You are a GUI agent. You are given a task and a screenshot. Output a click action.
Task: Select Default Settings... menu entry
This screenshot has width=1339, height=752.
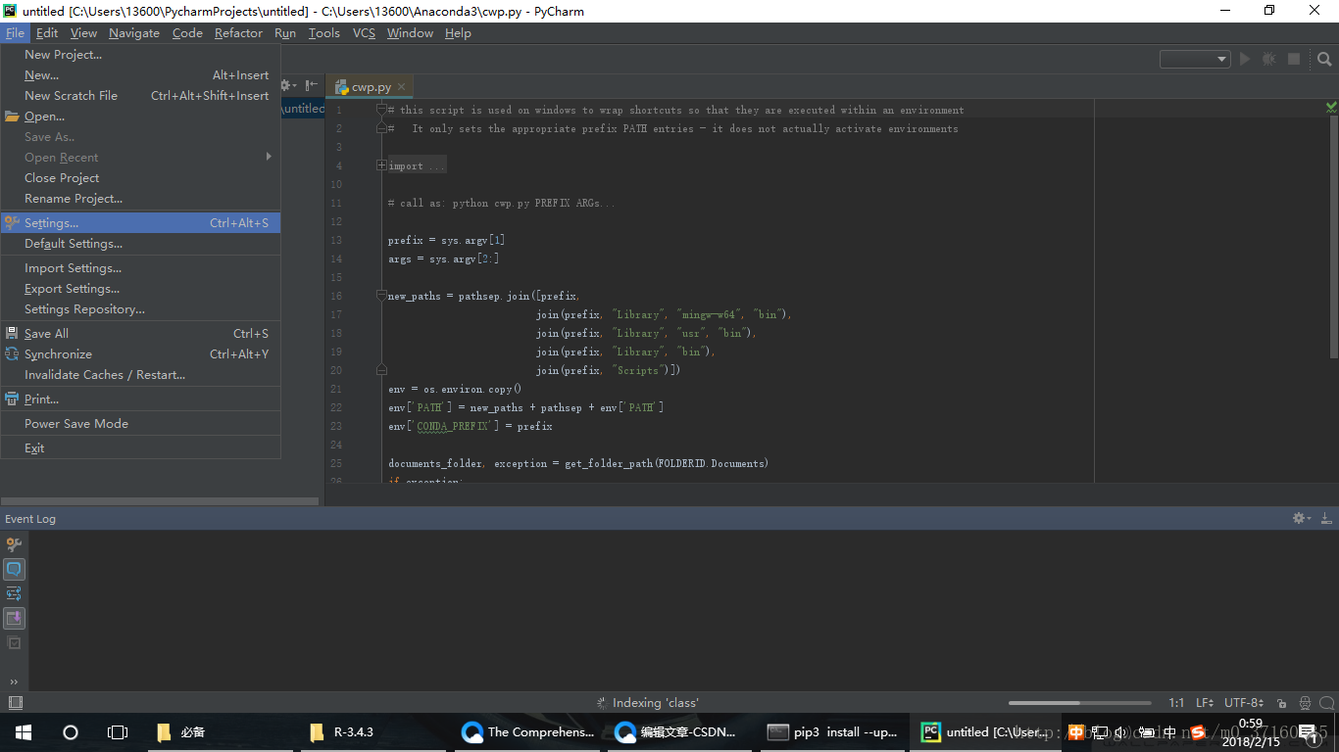click(140, 244)
